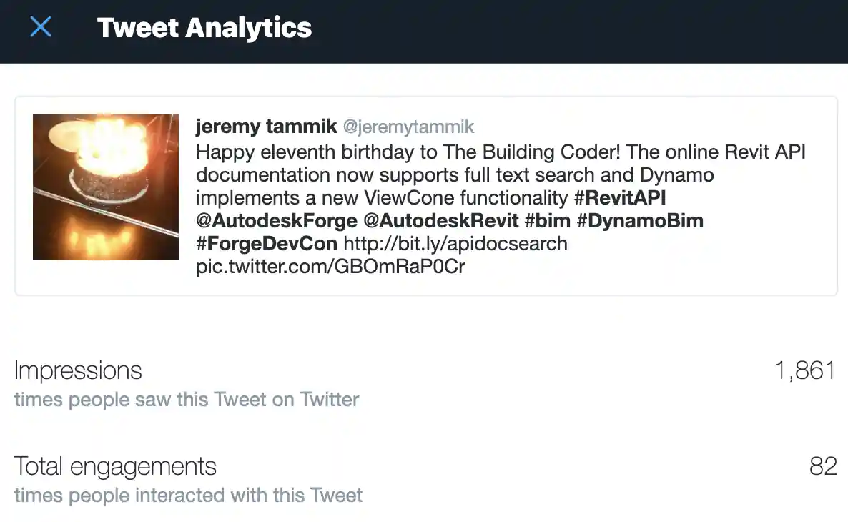848x522 pixels.
Task: Click the Total engagements label
Action: click(116, 466)
